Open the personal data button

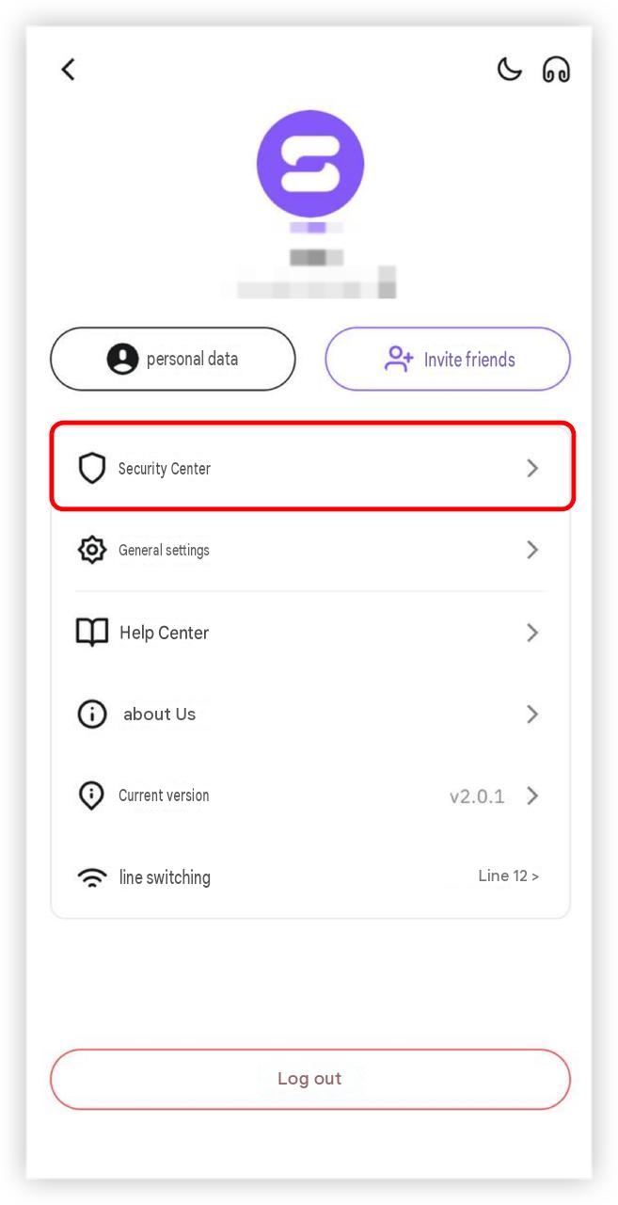click(x=173, y=359)
